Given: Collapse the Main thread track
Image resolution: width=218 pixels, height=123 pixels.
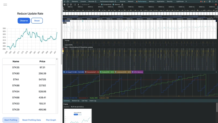Looking at the screenshot, I should click(63, 47).
